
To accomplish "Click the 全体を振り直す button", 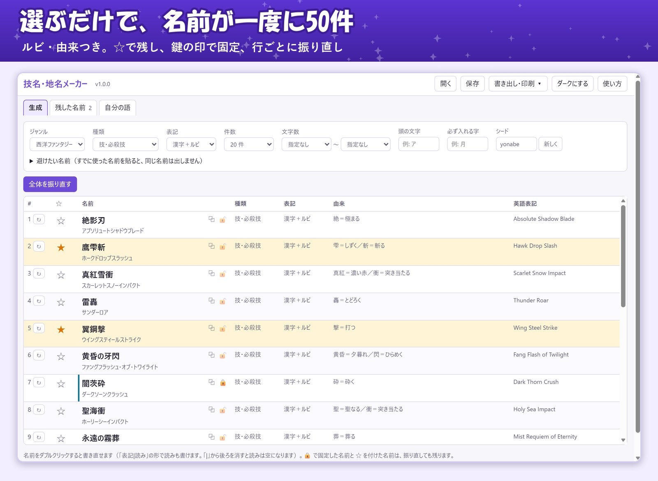I will (50, 184).
